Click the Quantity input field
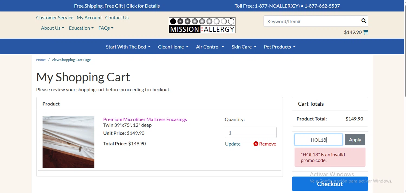 [x=251, y=133]
